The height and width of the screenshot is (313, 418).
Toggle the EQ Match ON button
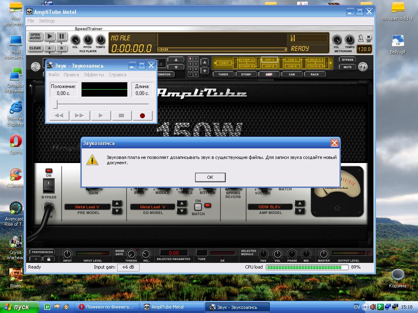(x=198, y=207)
